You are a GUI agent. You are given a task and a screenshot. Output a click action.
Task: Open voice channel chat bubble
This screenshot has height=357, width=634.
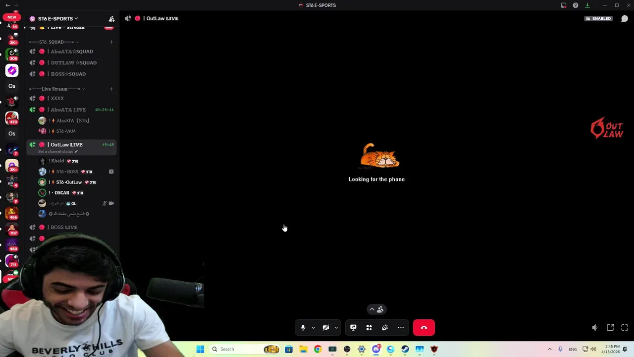(625, 18)
